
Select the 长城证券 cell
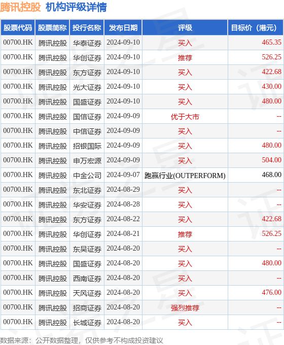(87, 322)
